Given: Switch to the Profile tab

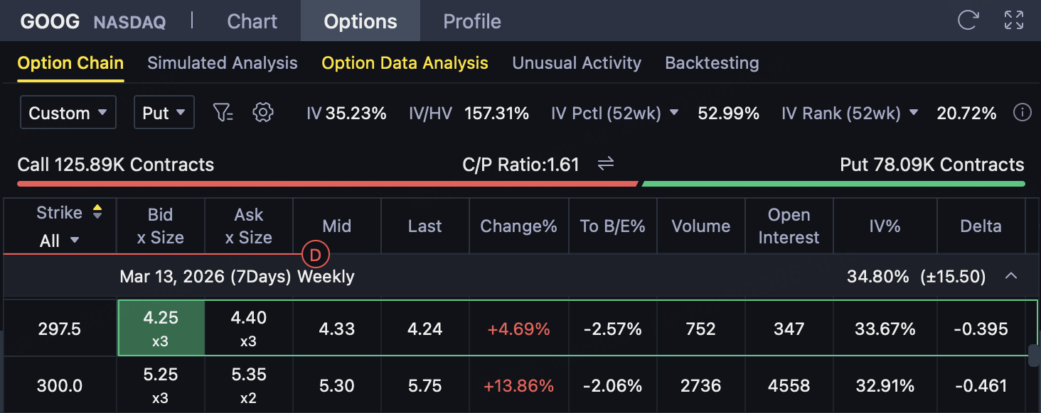Looking at the screenshot, I should click(x=471, y=21).
